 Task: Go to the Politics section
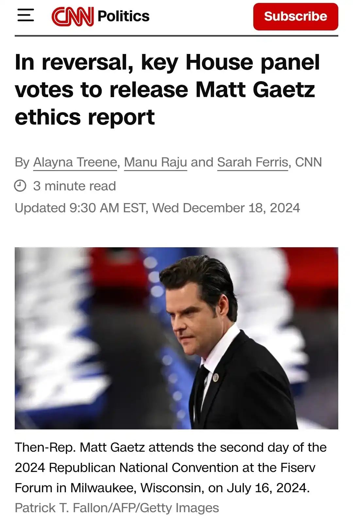[x=124, y=16]
